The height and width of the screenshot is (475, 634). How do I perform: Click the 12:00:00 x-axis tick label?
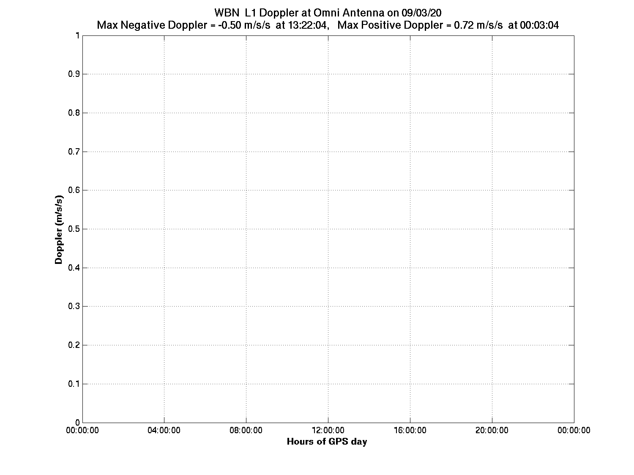pos(328,430)
